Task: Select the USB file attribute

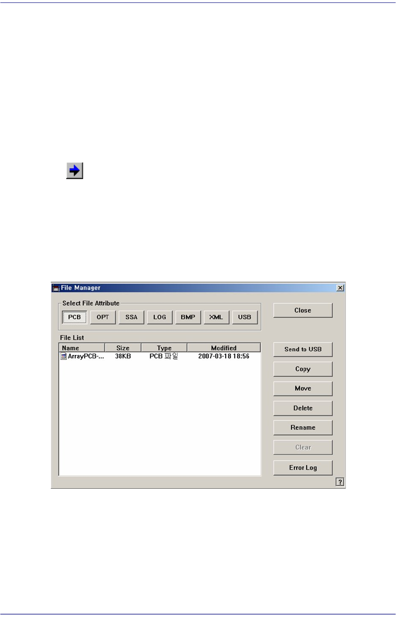Action: pyautogui.click(x=244, y=317)
